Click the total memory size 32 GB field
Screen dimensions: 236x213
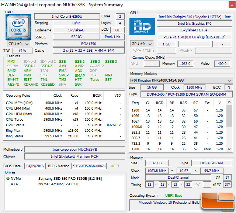pyautogui.click(x=157, y=163)
